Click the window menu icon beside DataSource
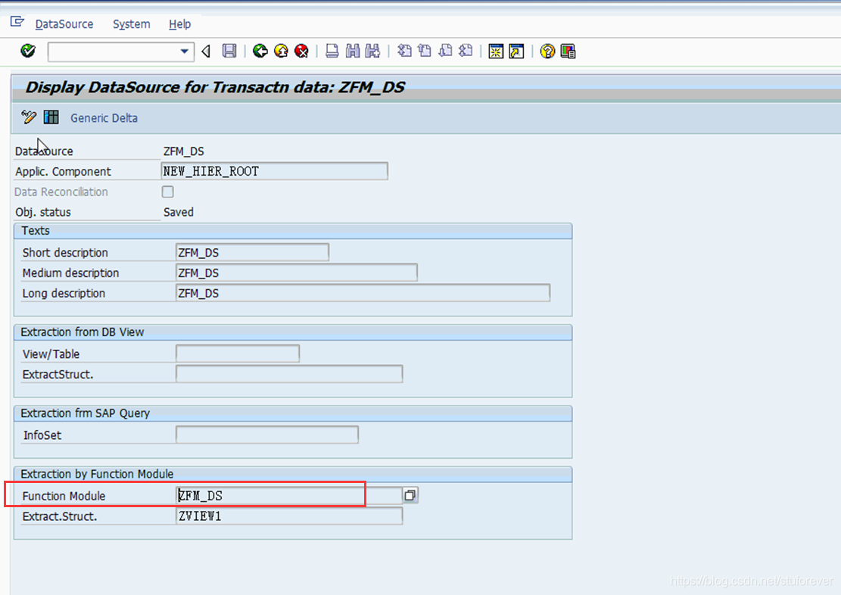Viewport: 841px width, 595px height. click(x=17, y=22)
